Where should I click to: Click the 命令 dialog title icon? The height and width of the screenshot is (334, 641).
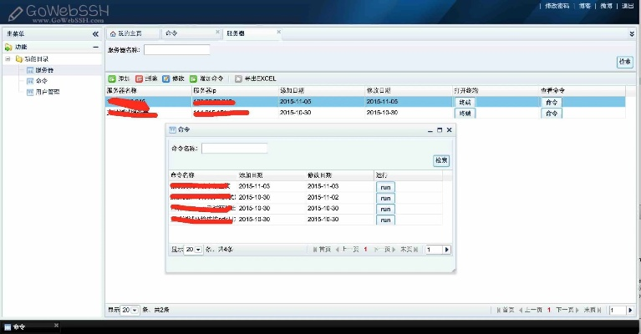click(x=172, y=130)
